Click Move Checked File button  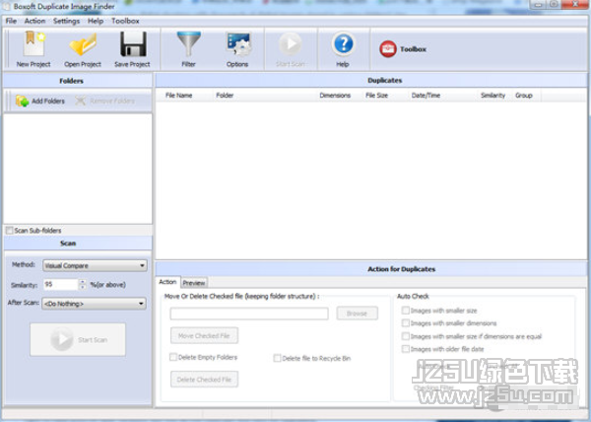click(204, 335)
